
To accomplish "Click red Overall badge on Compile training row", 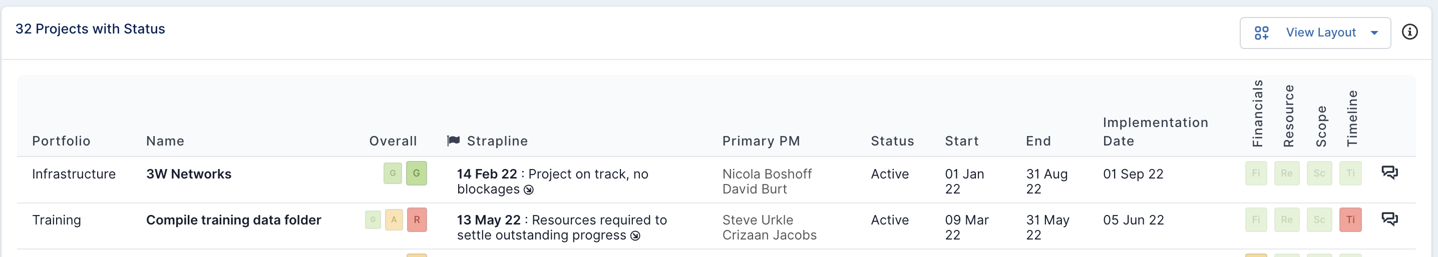I will coord(417,219).
